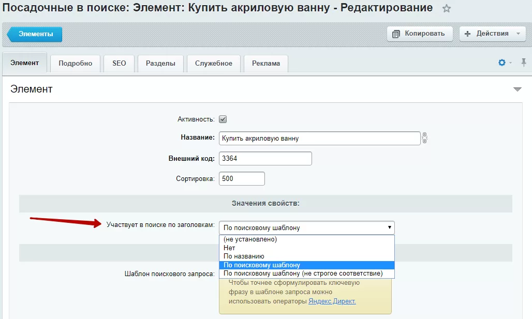Open the Реклама tab

266,64
